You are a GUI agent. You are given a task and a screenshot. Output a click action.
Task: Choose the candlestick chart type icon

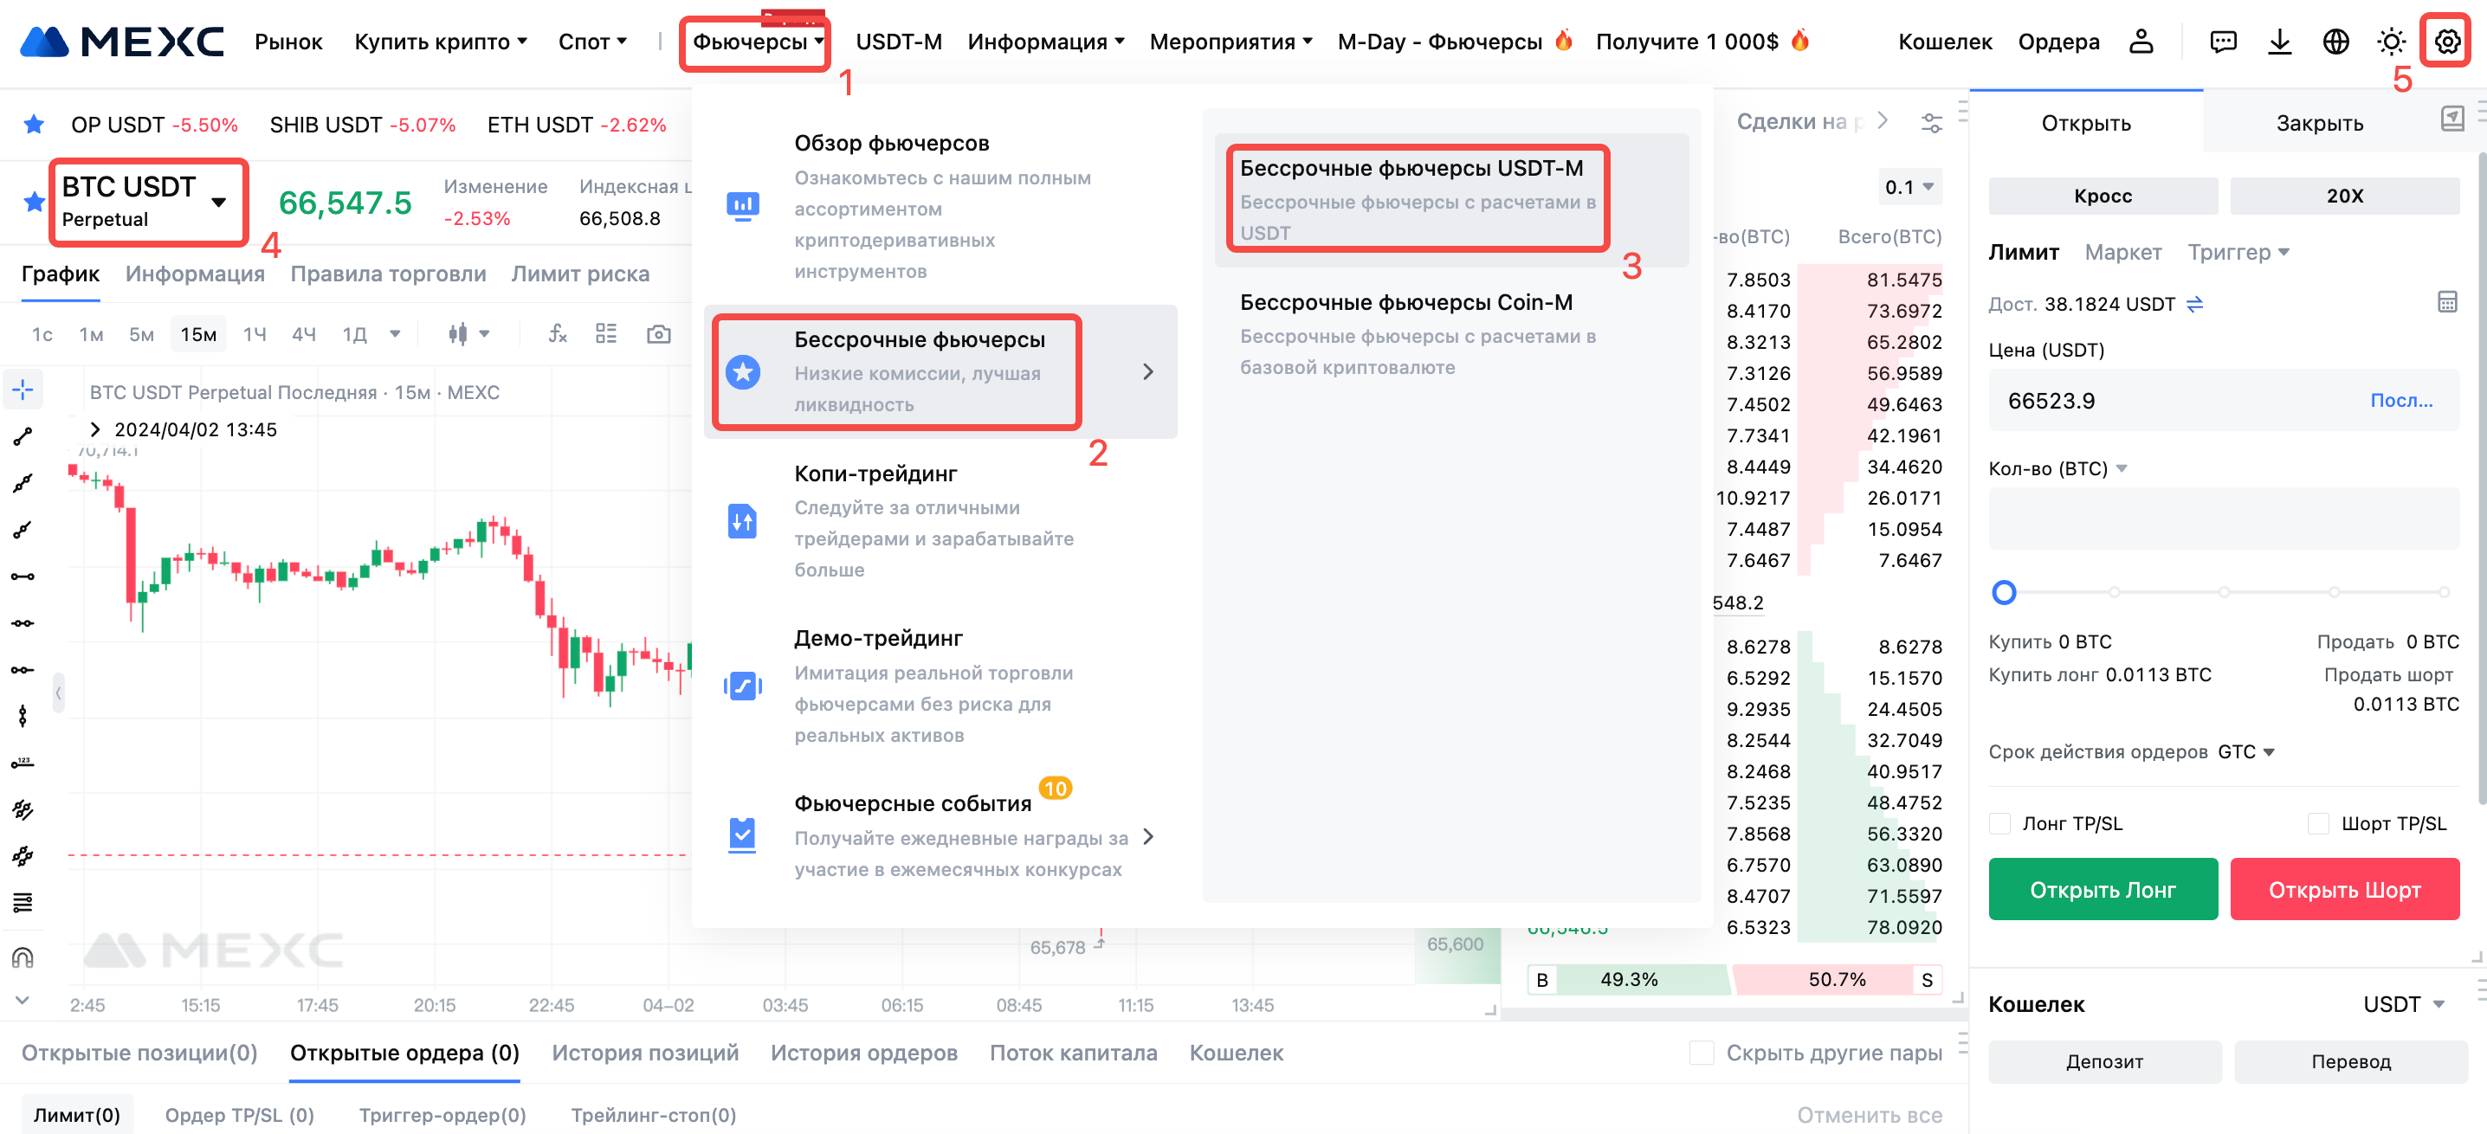click(x=457, y=334)
